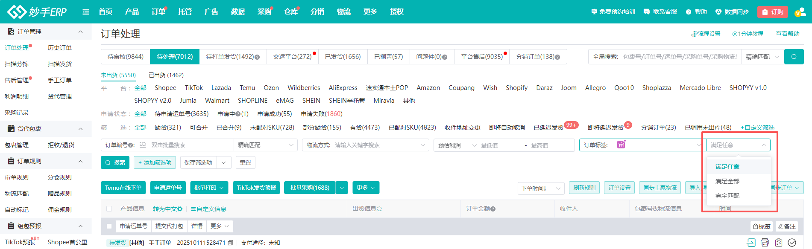Click the hamburger menu icon in header
This screenshot has width=812, height=249.
(x=86, y=12)
